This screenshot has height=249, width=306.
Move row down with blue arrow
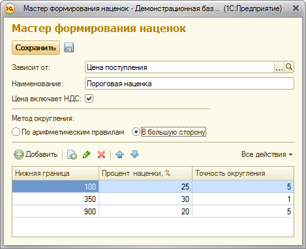[x=135, y=154]
